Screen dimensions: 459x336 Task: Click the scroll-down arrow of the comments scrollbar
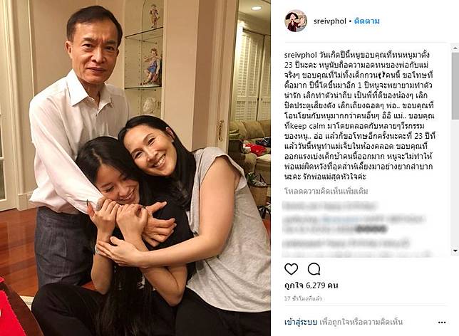pos(455,251)
